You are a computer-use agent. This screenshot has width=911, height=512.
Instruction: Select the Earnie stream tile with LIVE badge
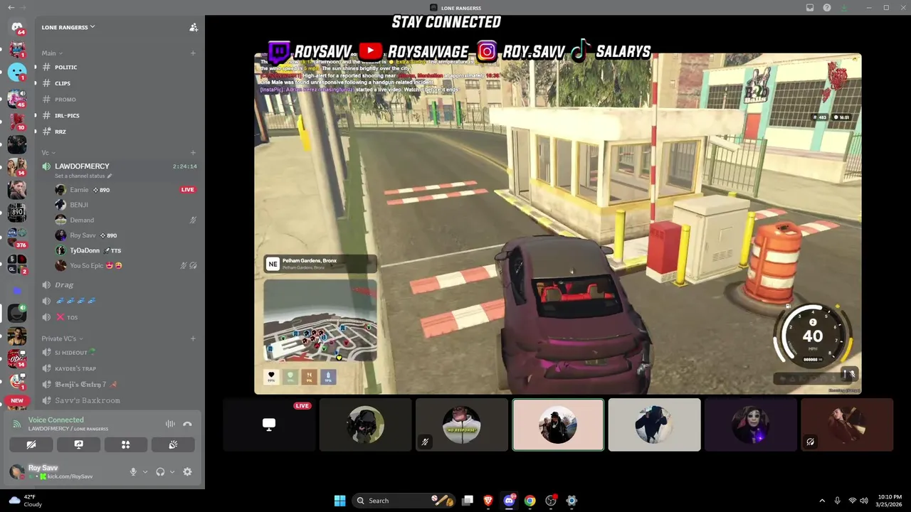point(269,425)
